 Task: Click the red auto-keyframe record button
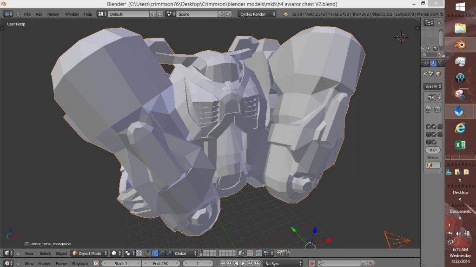[x=311, y=263]
